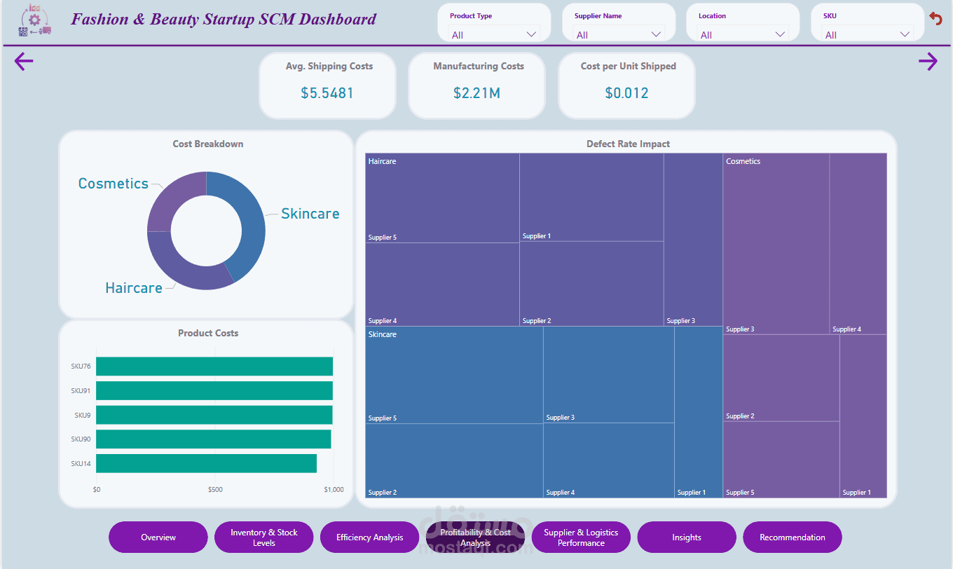Select Haircare Supplier 2 treemap tile
Image resolution: width=953 pixels, height=569 pixels.
coord(591,284)
